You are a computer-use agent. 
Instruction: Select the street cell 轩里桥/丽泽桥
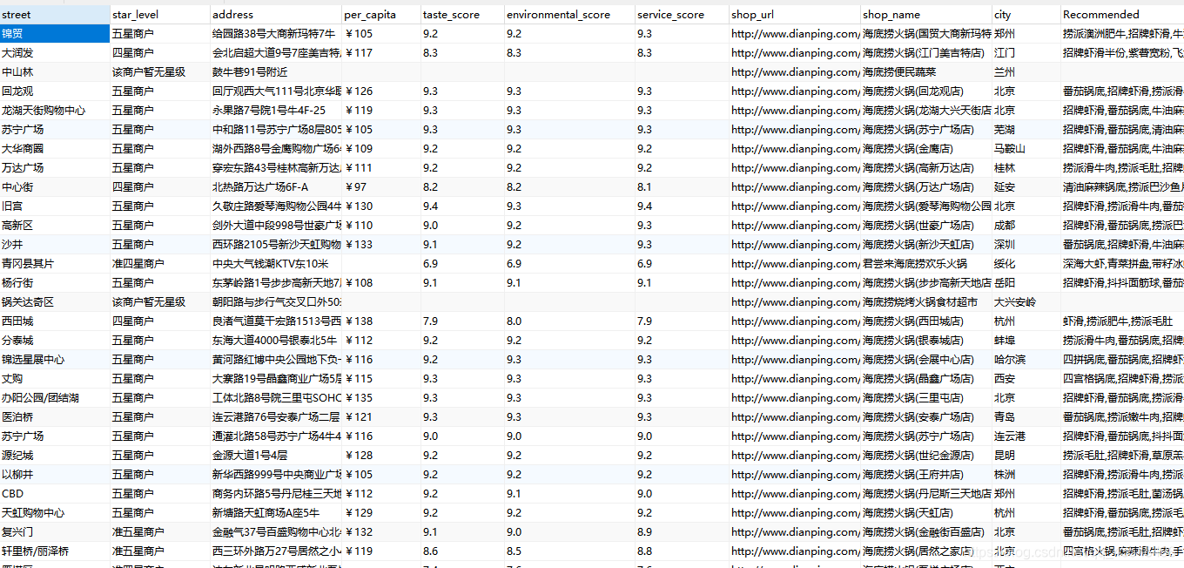pyautogui.click(x=55, y=551)
